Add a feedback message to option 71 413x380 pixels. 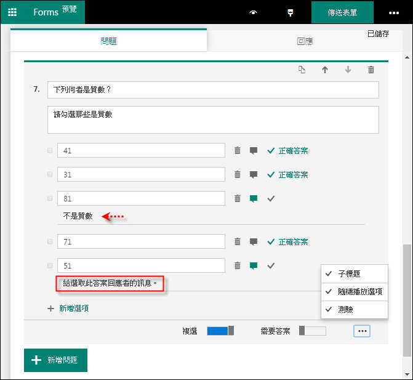[254, 242]
